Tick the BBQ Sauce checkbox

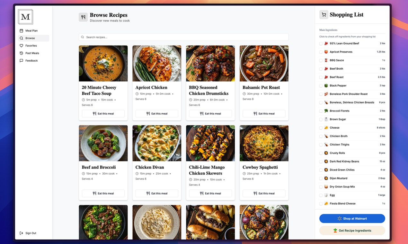[x=321, y=60]
